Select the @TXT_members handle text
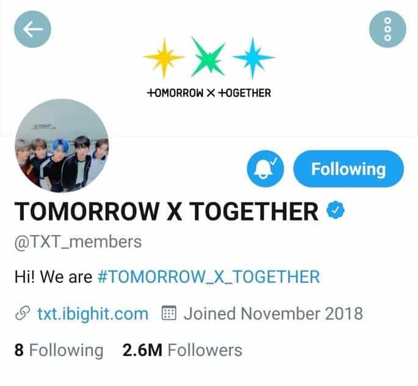Screen dimensions: 418x386 [x=78, y=242]
